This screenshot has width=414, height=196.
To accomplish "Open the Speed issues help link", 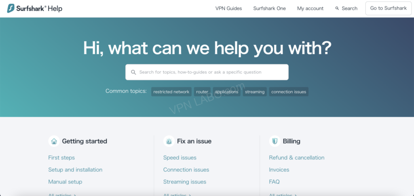I will [180, 158].
